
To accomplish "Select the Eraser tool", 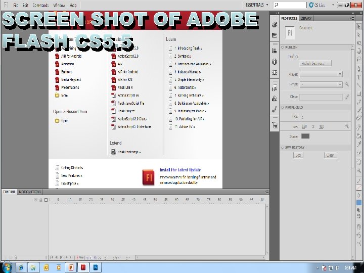I will click(359, 152).
